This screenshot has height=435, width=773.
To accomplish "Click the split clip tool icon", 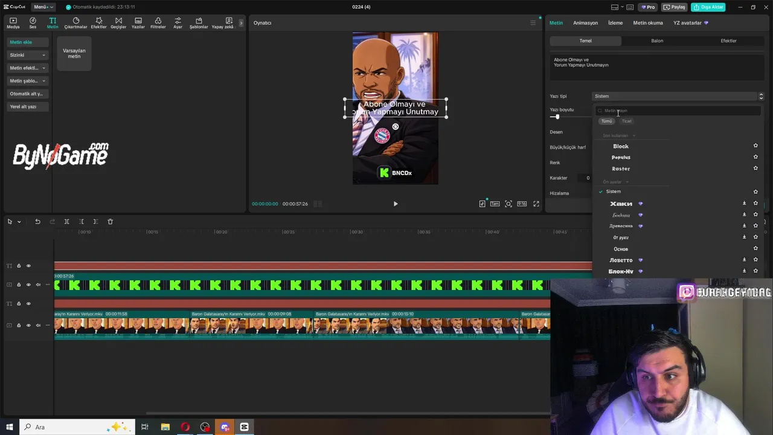I will click(x=66, y=222).
